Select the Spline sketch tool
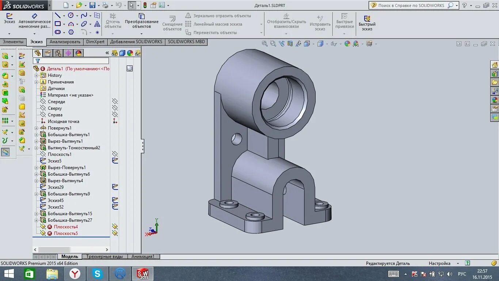The image size is (499, 281). [84, 15]
